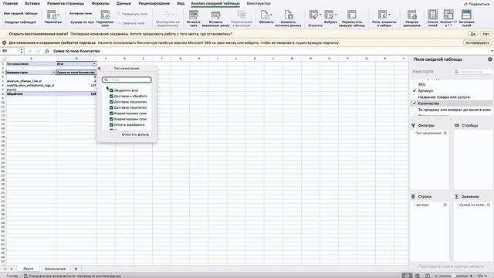Click Вставить временную шкалу timeline icon

tap(216, 15)
